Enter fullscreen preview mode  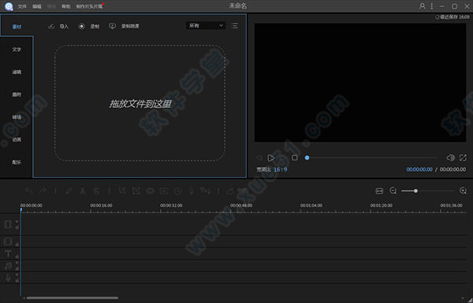pyautogui.click(x=463, y=157)
